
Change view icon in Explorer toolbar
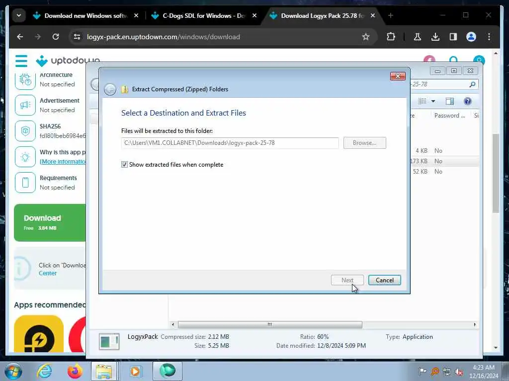pos(422,101)
